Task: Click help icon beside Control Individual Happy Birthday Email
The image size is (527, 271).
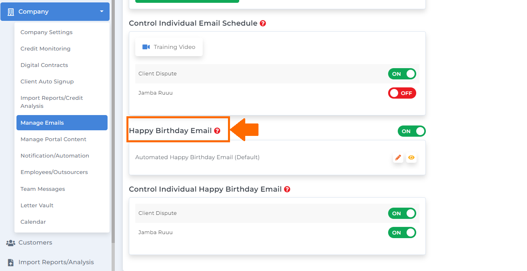Action: click(287, 189)
